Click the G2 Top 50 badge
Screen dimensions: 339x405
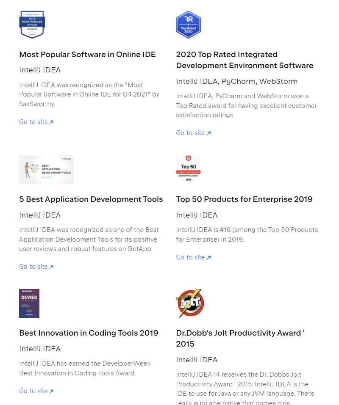click(188, 169)
